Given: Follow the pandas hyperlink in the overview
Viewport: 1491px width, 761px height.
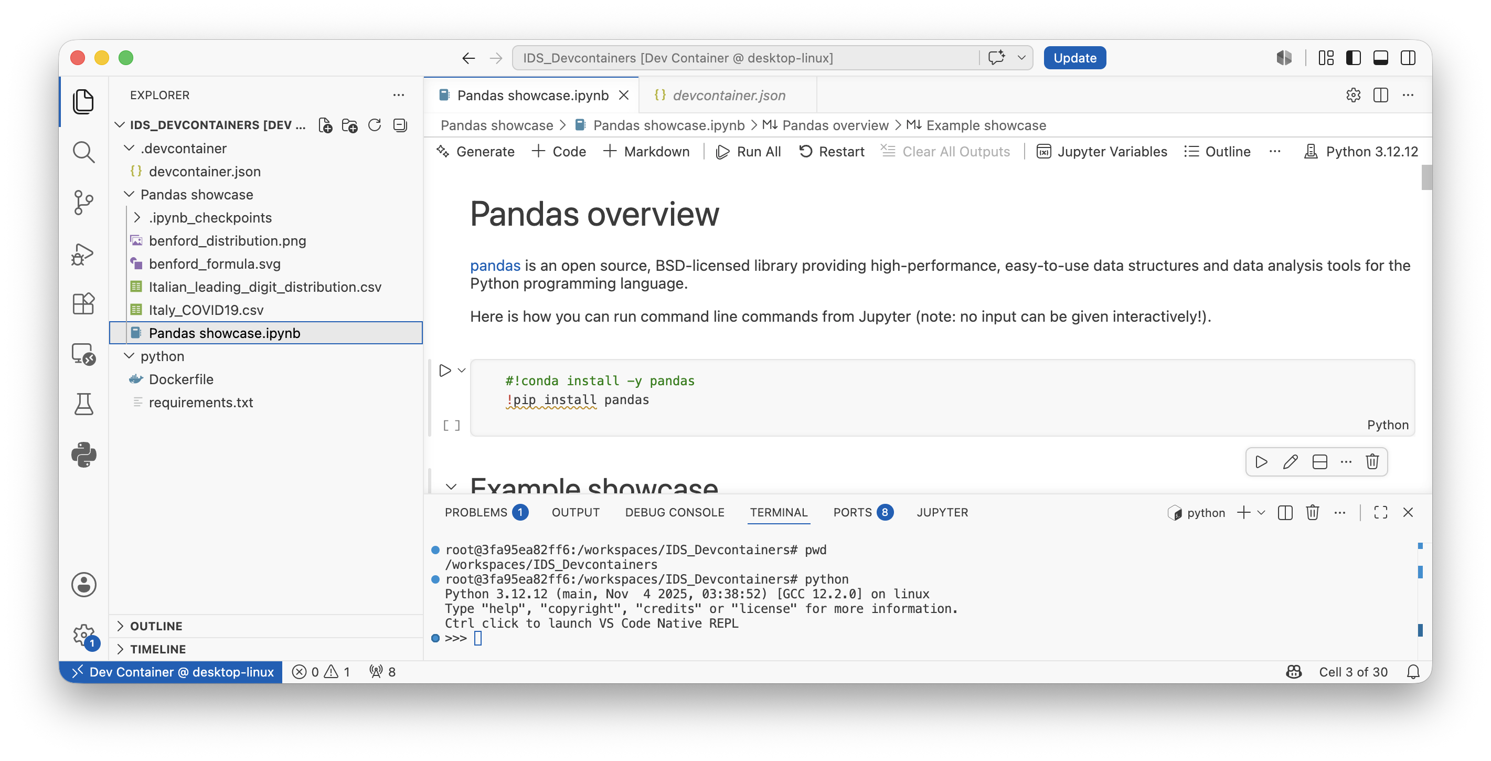Looking at the screenshot, I should (495, 266).
